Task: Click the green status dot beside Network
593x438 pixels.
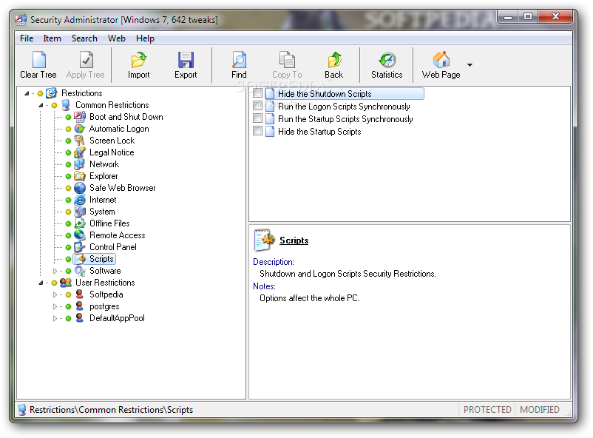Action: [x=69, y=164]
